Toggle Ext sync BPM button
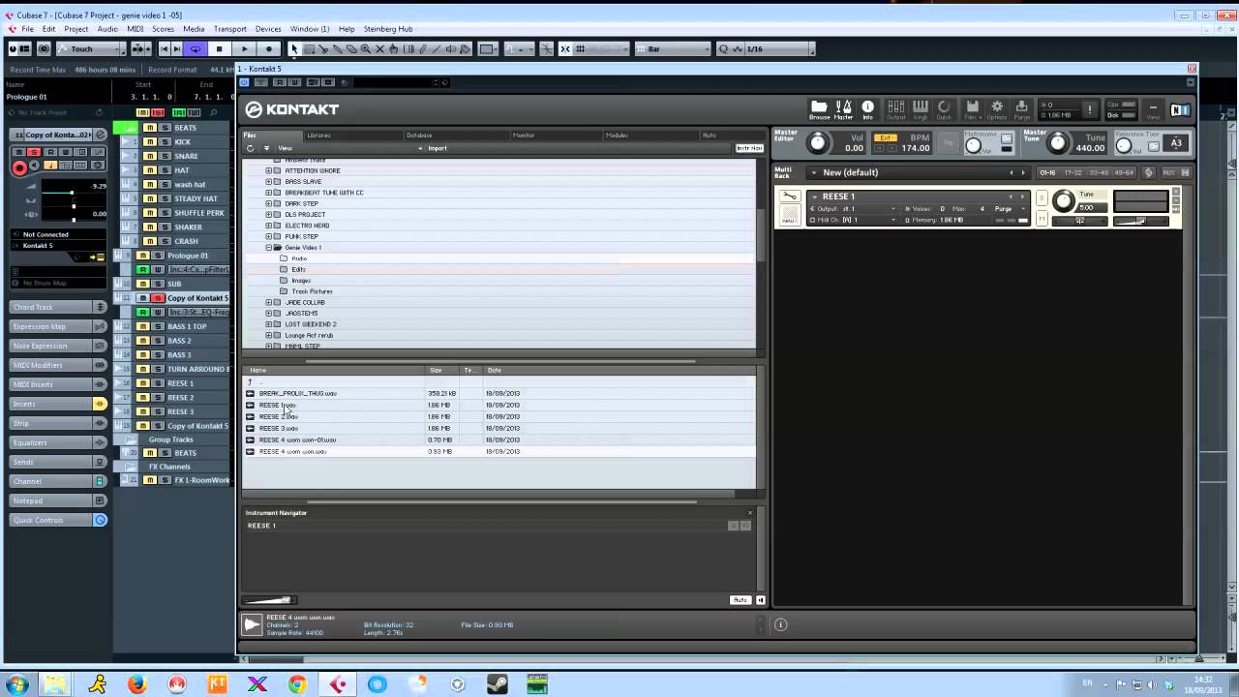 click(886, 138)
